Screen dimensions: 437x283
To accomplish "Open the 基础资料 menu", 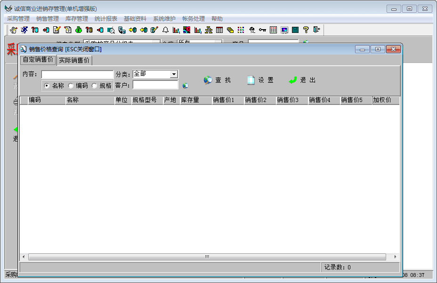I will click(135, 19).
